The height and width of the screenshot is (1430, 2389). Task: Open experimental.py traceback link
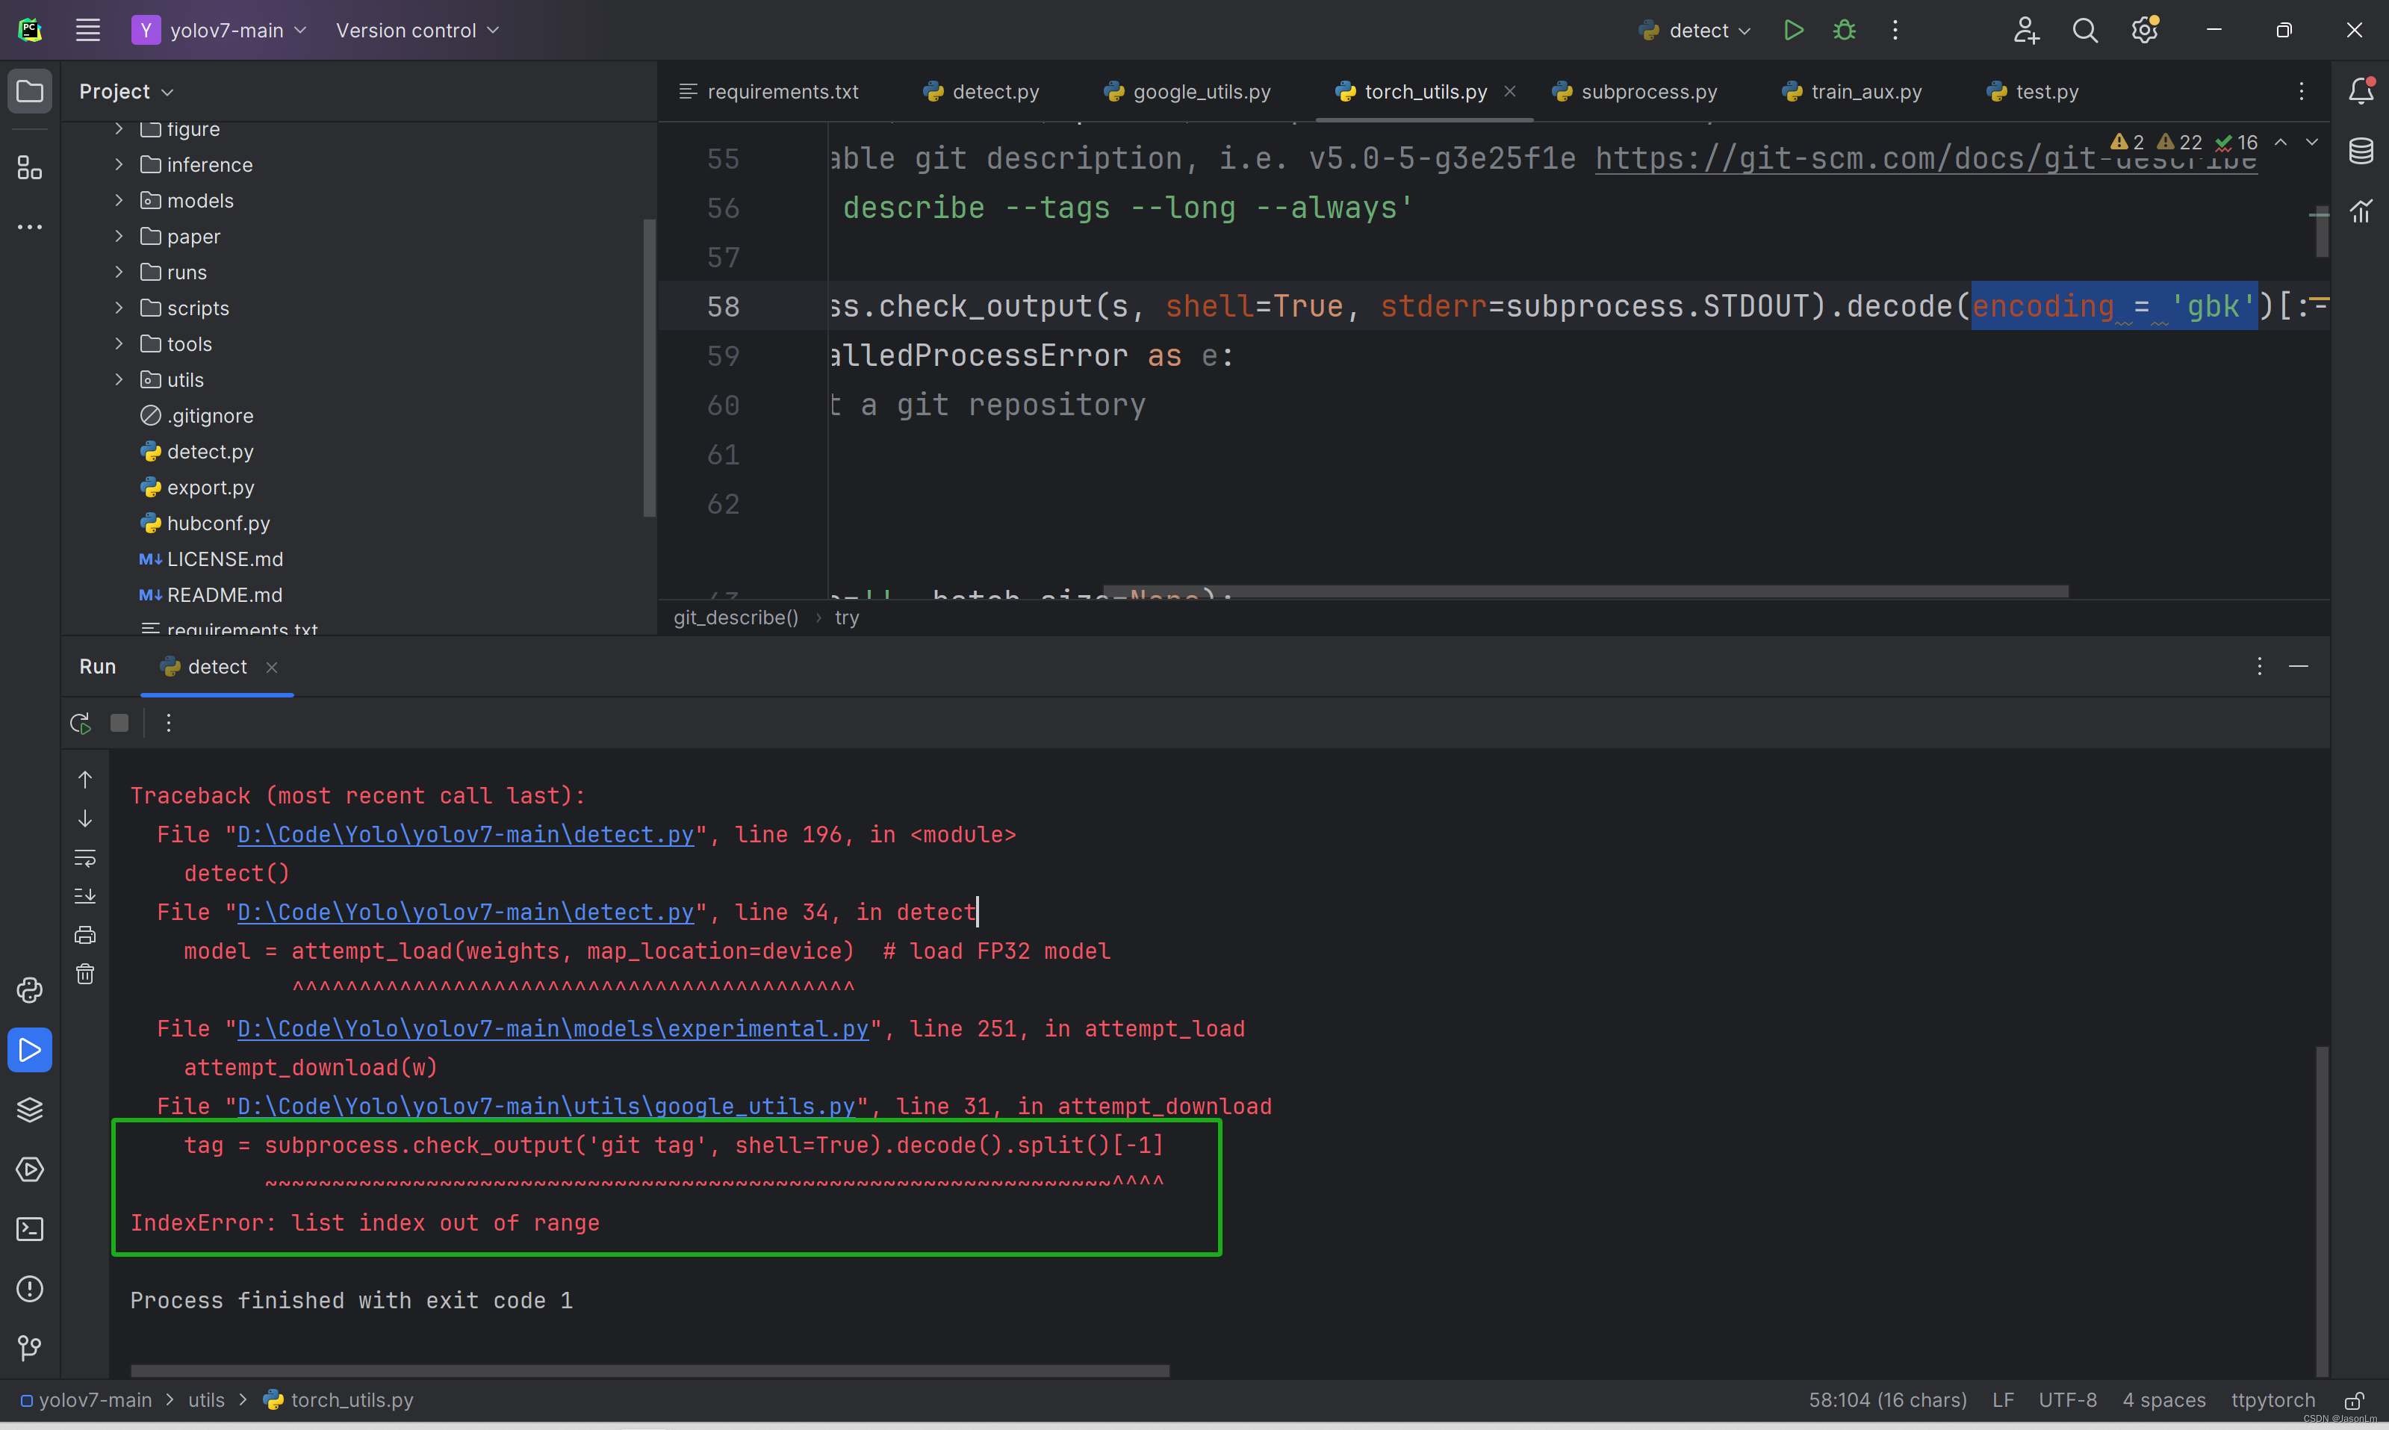[x=553, y=1028]
